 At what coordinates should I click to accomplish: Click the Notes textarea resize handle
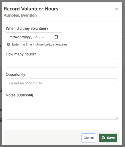coord(116,118)
